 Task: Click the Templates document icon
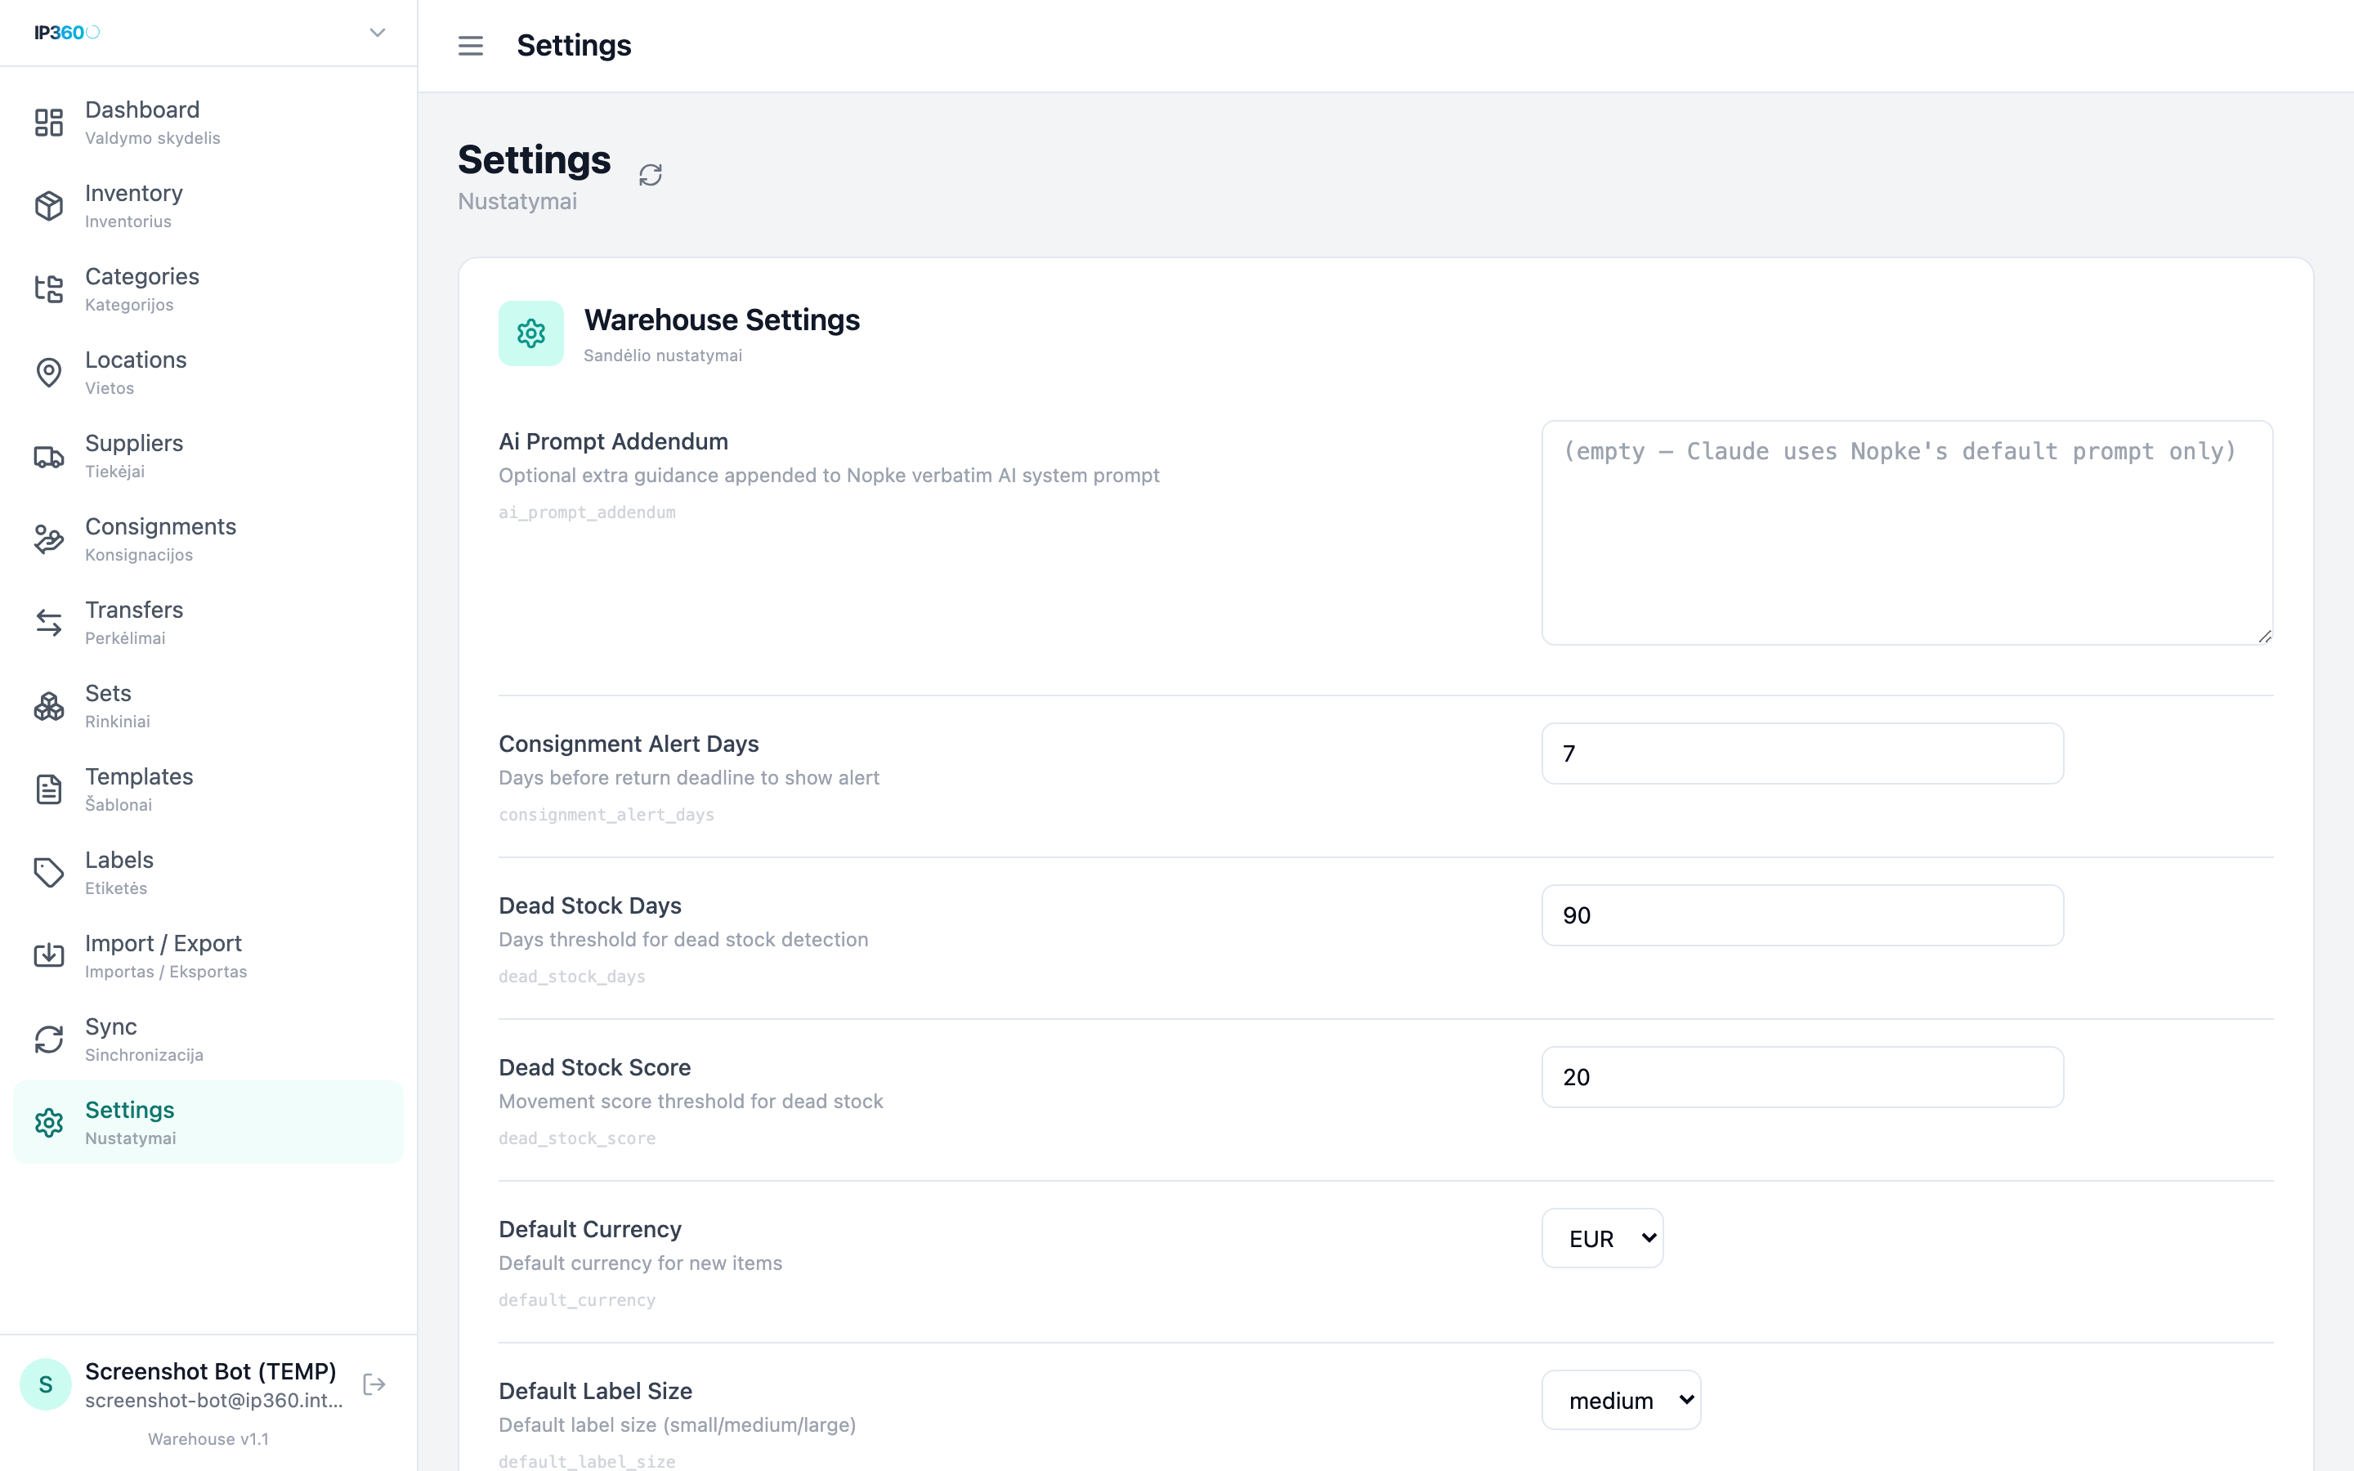(49, 789)
